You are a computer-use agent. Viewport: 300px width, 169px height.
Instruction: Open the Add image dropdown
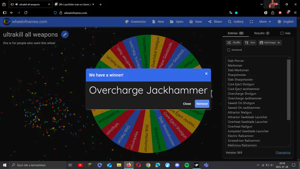pyautogui.click(x=270, y=42)
